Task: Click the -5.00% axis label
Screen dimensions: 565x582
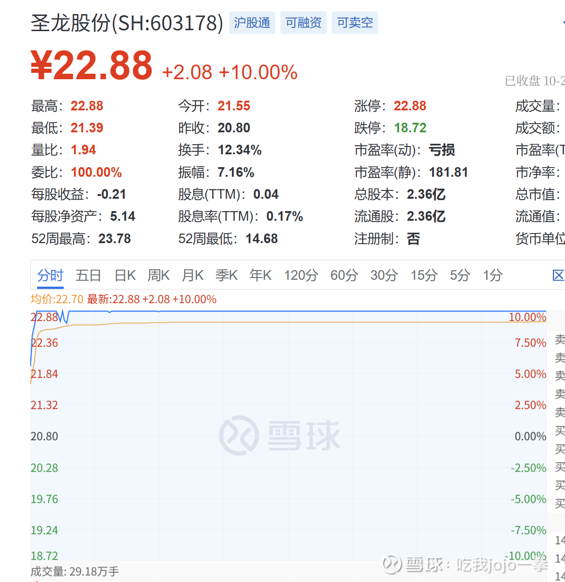Action: 528,499
